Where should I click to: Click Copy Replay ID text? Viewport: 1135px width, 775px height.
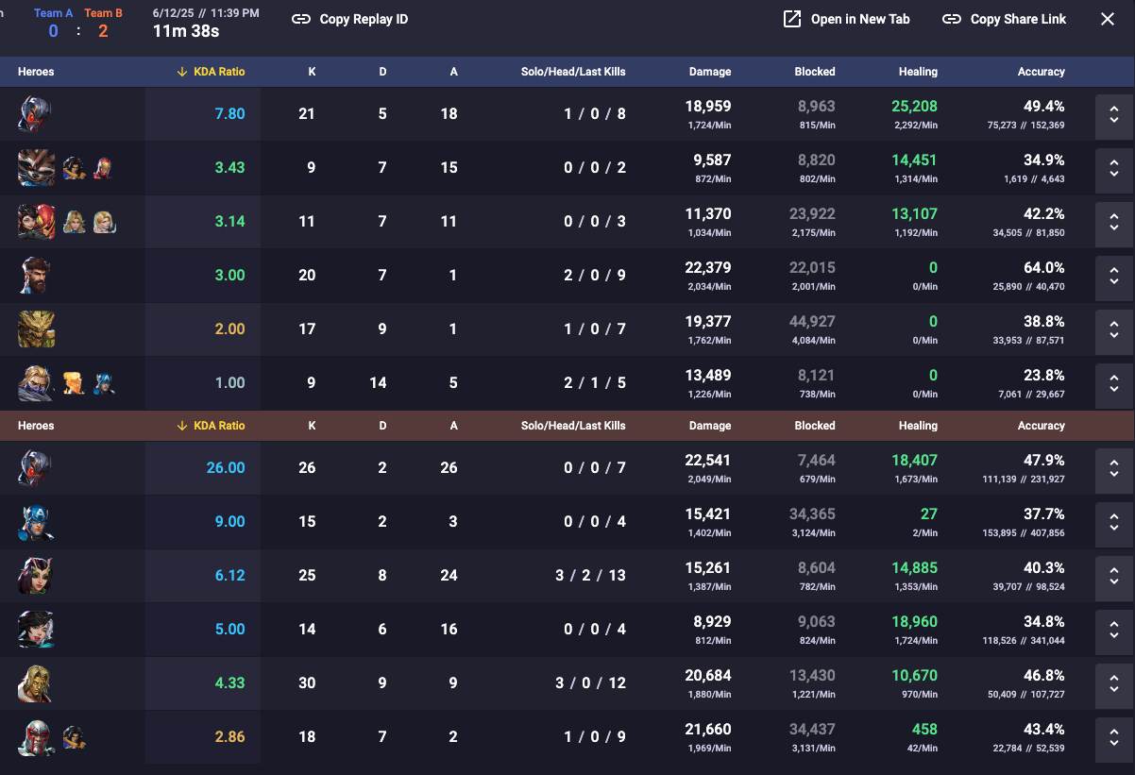point(364,19)
